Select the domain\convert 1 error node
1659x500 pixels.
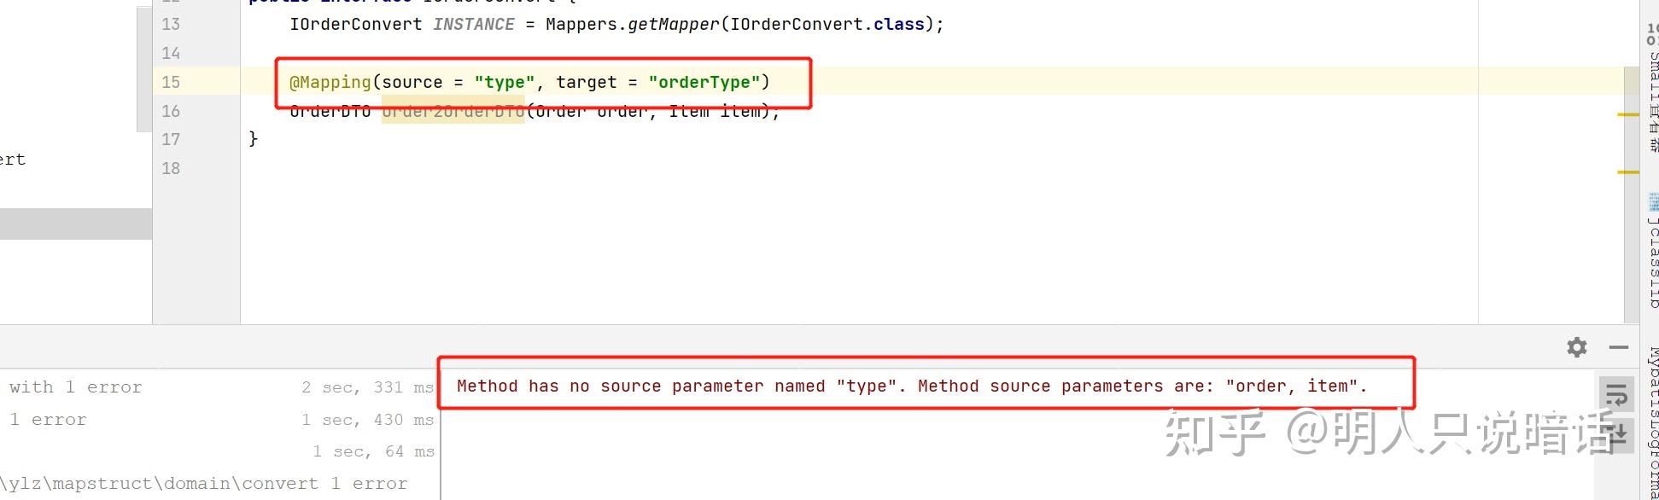[203, 484]
